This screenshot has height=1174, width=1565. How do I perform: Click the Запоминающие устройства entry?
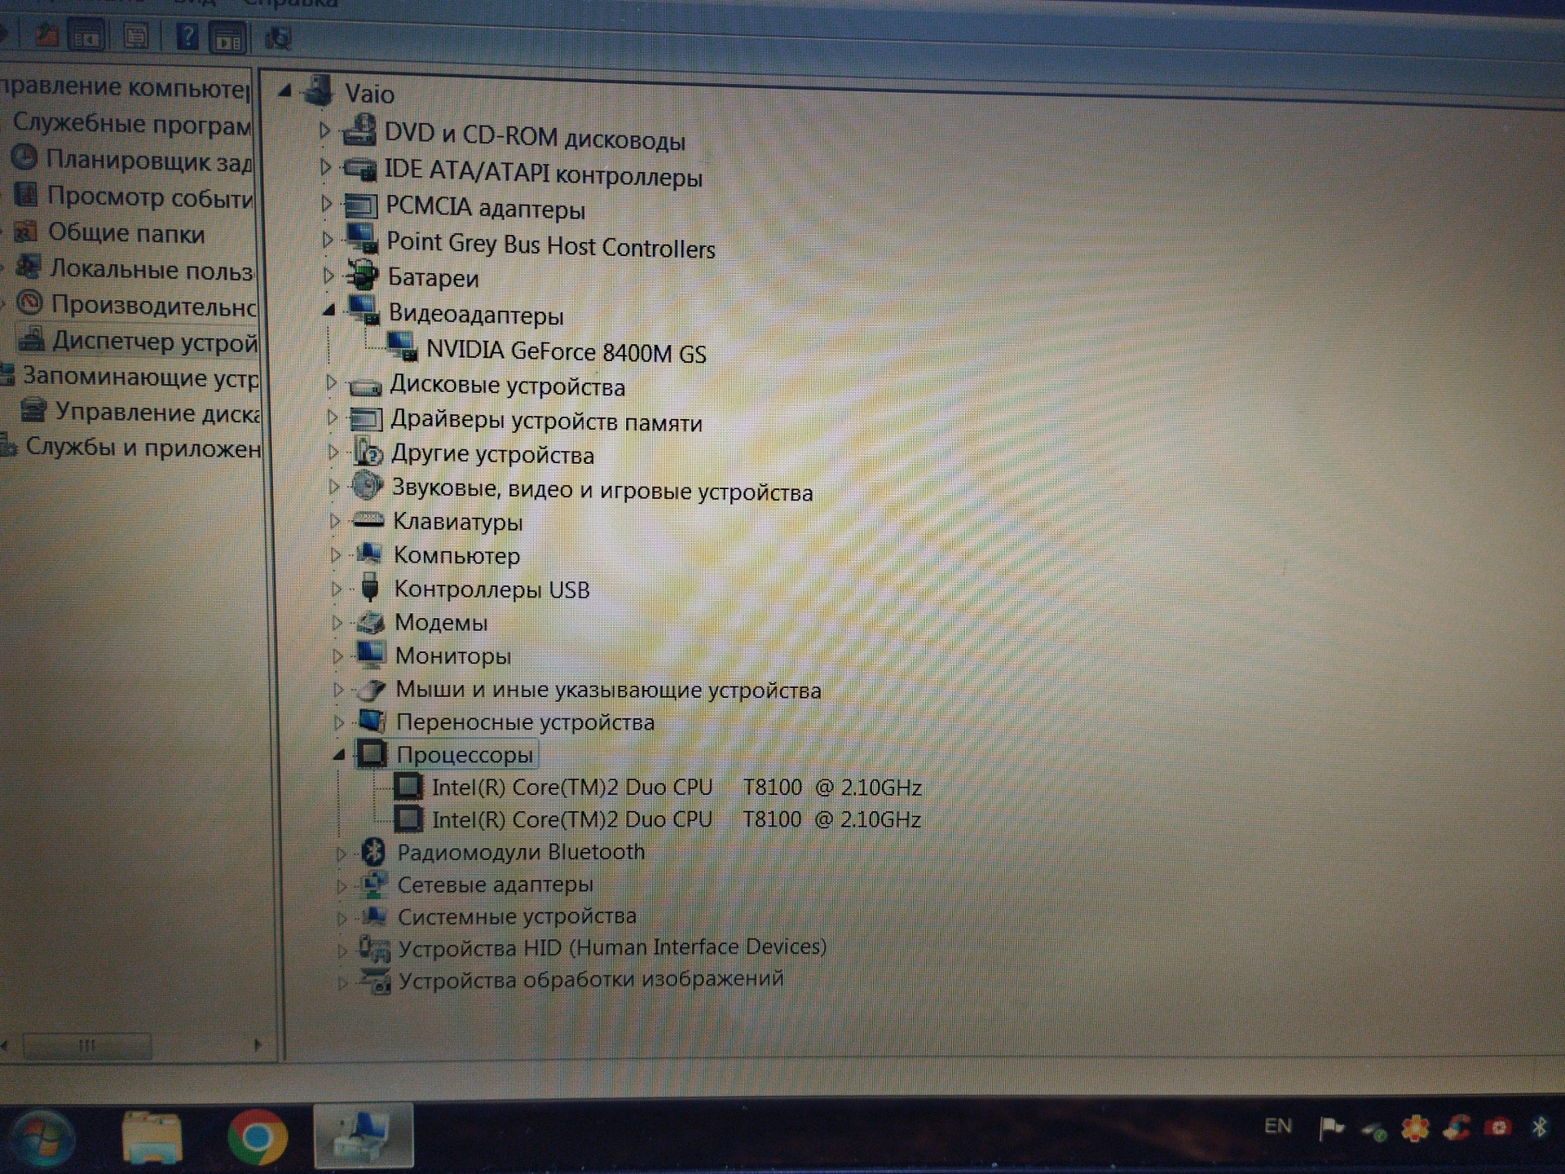(x=140, y=377)
